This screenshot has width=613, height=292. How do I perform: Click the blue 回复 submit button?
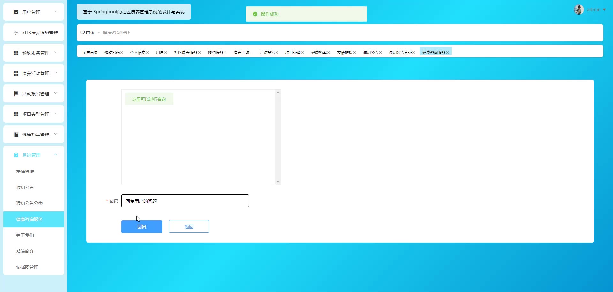click(x=142, y=227)
